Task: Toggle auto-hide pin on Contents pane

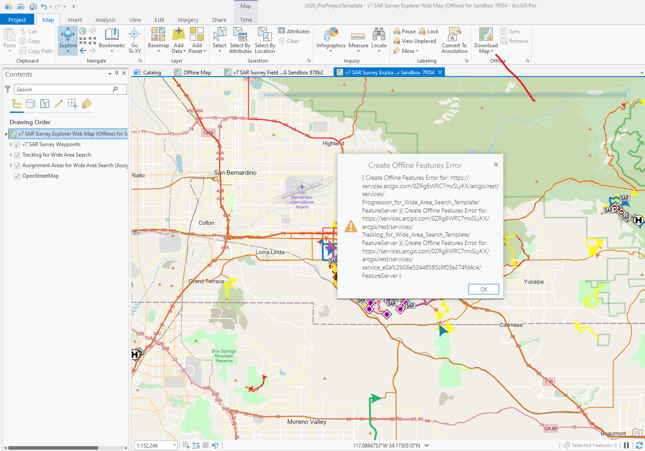Action: pos(116,73)
